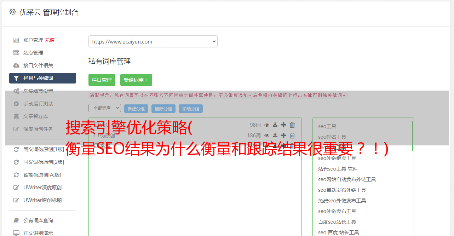Click the green 栏目管理 button
The image size is (454, 236).
(102, 80)
